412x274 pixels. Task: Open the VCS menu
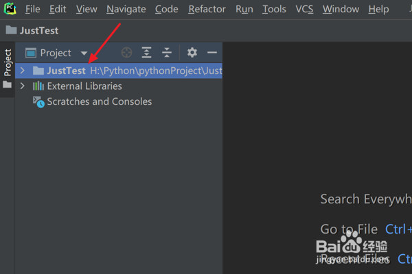pyautogui.click(x=304, y=9)
